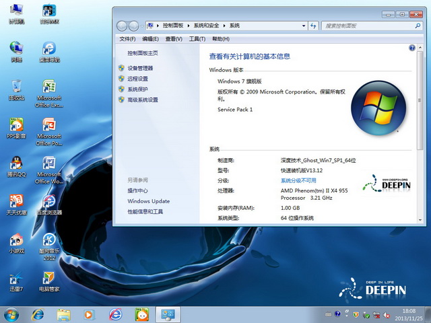Screen dimensions: 431x323
Task: Open the 查看(V) menu
Action: coord(174,39)
